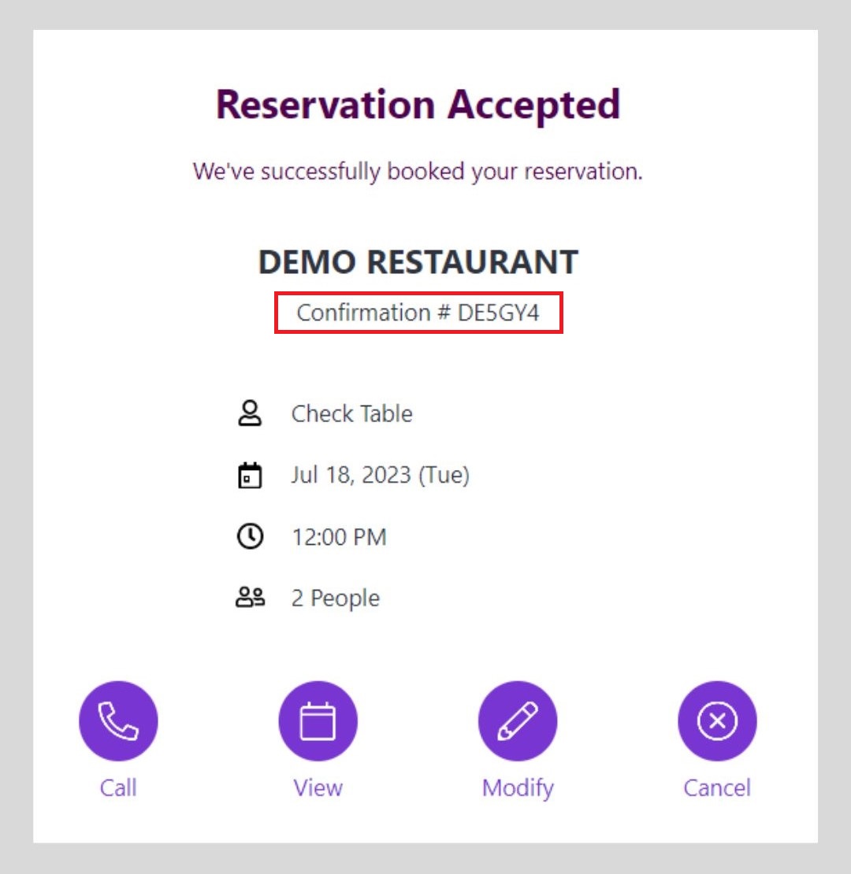
Task: Click the purple calendar View icon
Action: click(318, 721)
